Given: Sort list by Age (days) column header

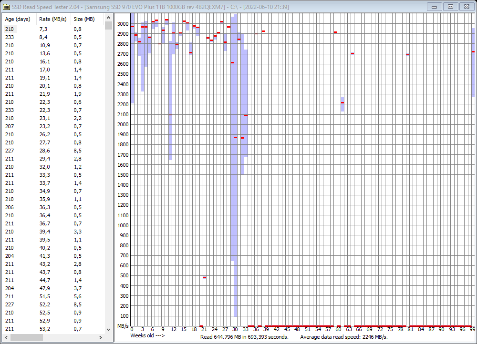Looking at the screenshot, I should point(18,19).
